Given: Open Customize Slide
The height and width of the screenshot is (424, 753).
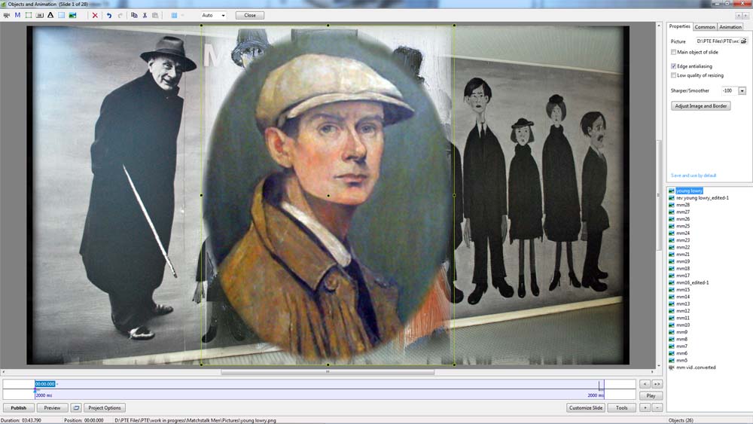Looking at the screenshot, I should pos(585,407).
